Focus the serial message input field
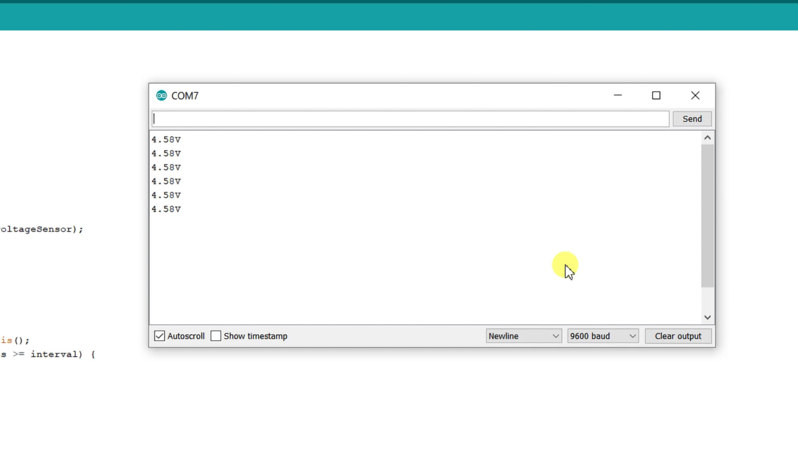 [410, 119]
